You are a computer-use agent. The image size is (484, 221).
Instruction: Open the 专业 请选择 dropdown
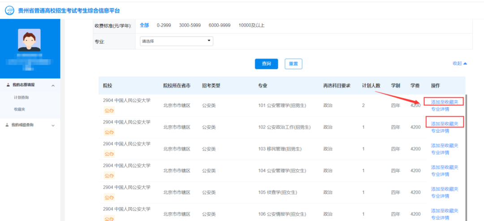click(177, 41)
